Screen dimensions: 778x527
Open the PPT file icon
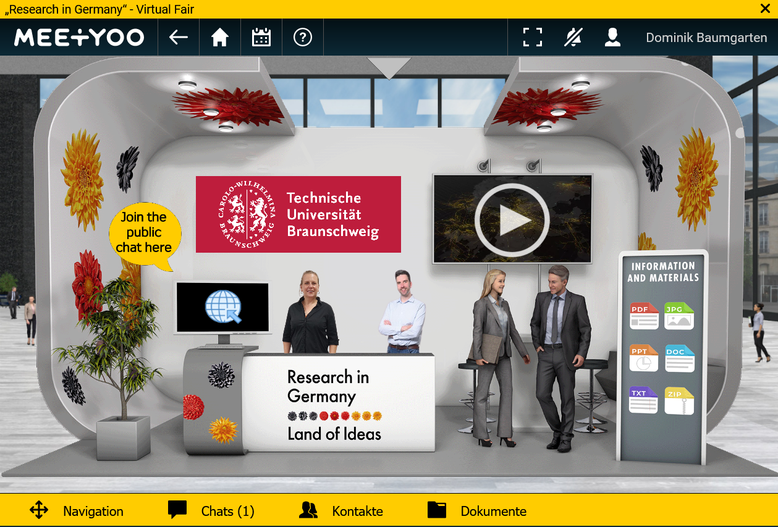(644, 358)
